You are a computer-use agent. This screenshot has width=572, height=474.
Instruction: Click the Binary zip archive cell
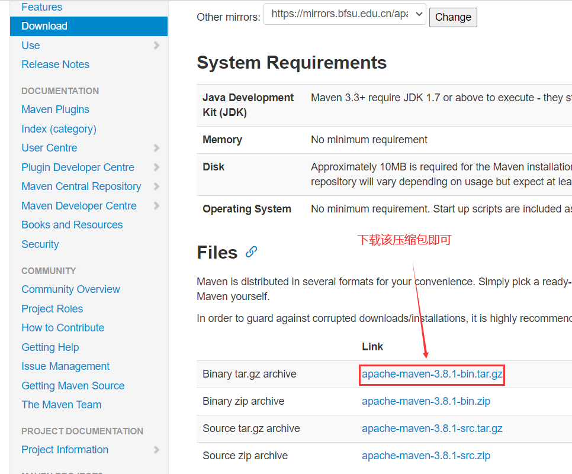click(x=243, y=401)
